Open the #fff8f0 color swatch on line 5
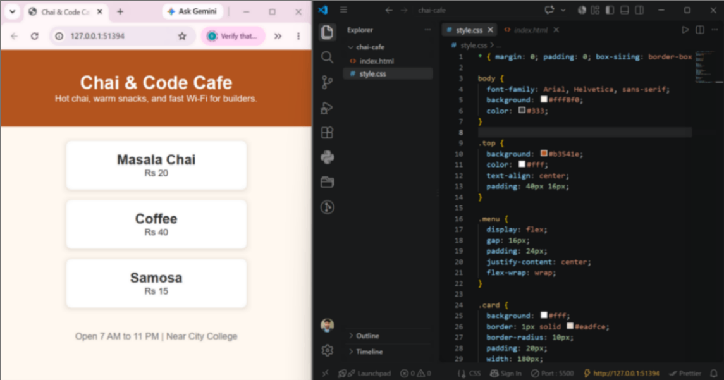This screenshot has width=724, height=380. click(x=544, y=99)
